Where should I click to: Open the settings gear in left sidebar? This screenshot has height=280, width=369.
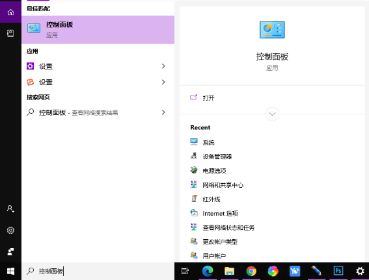click(10, 230)
